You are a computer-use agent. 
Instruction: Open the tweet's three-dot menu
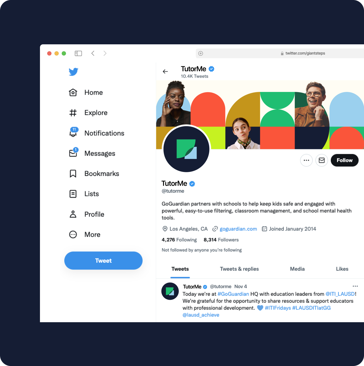(x=355, y=286)
